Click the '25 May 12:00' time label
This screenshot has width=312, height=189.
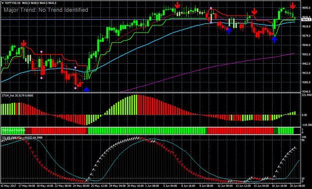click(x=100, y=186)
